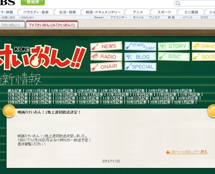Open the 報道・ドキュメンタリー category tab
Viewport: 215px width, 174px height.
[x=103, y=12]
